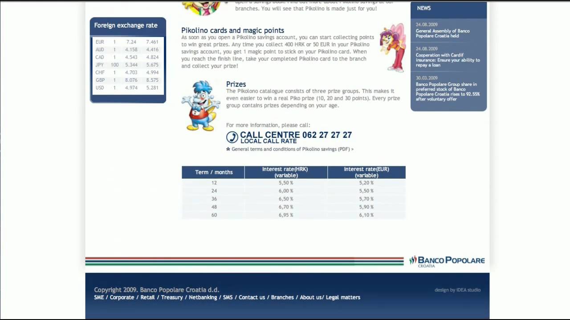Click the 12 months term cell
570x320 pixels.
pos(213,183)
